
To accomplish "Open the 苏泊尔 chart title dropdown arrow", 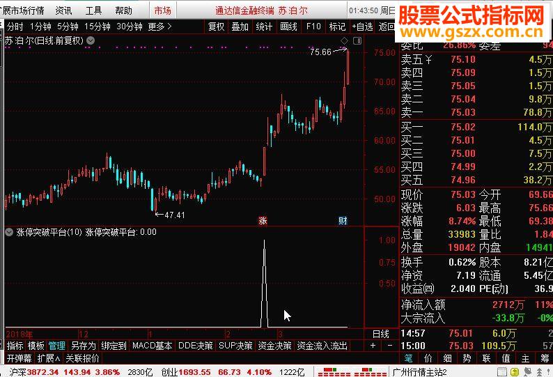I will coord(91,40).
